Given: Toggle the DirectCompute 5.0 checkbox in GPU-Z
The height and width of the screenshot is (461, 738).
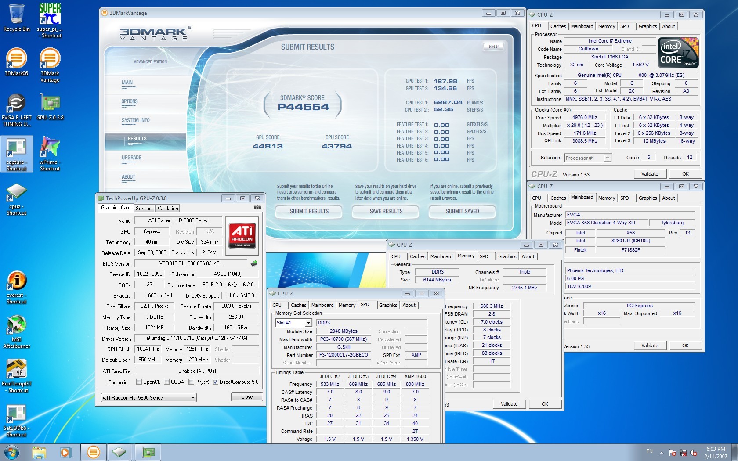Looking at the screenshot, I should click(x=215, y=382).
